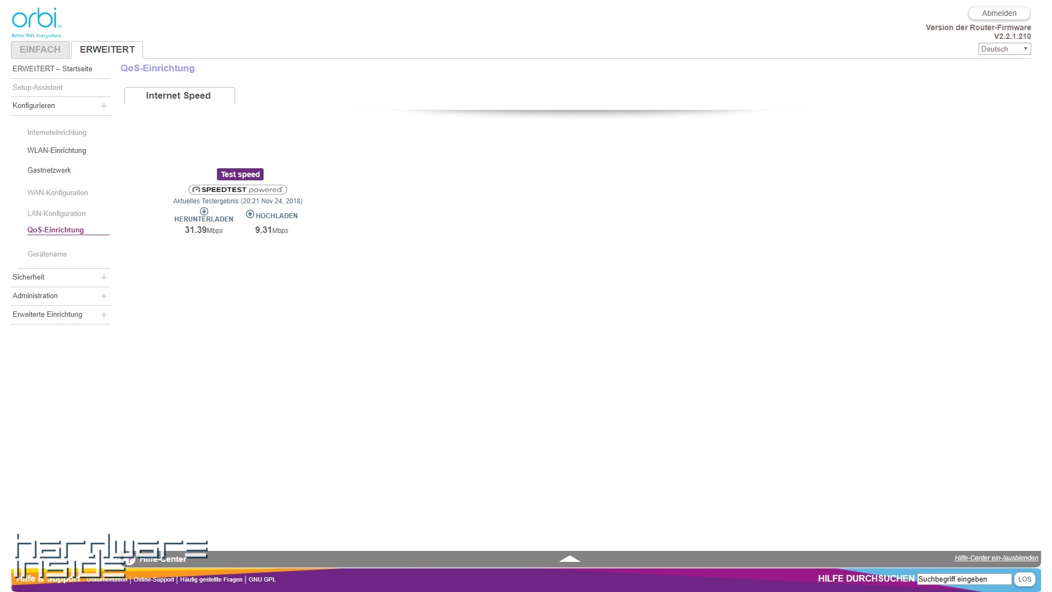Select QoS-Einrichtung submenu item
Viewport: 1052px width, 592px height.
tap(55, 230)
